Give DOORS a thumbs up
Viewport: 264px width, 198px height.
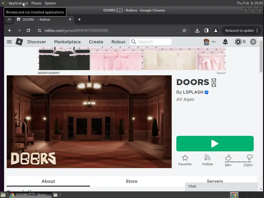(x=228, y=158)
